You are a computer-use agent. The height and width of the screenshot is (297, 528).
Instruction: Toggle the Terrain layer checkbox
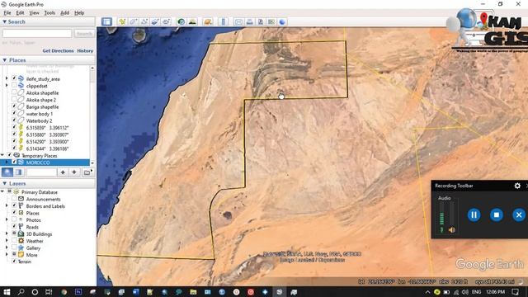point(14,261)
